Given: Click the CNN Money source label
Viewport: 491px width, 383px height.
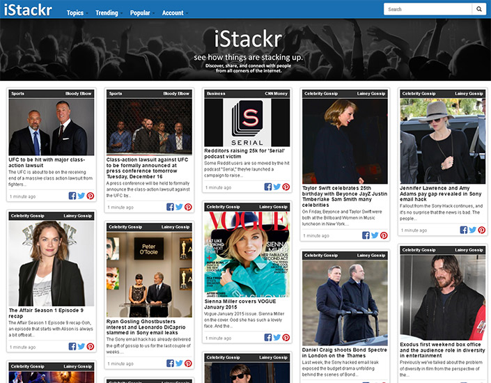Looking at the screenshot, I should pyautogui.click(x=276, y=93).
